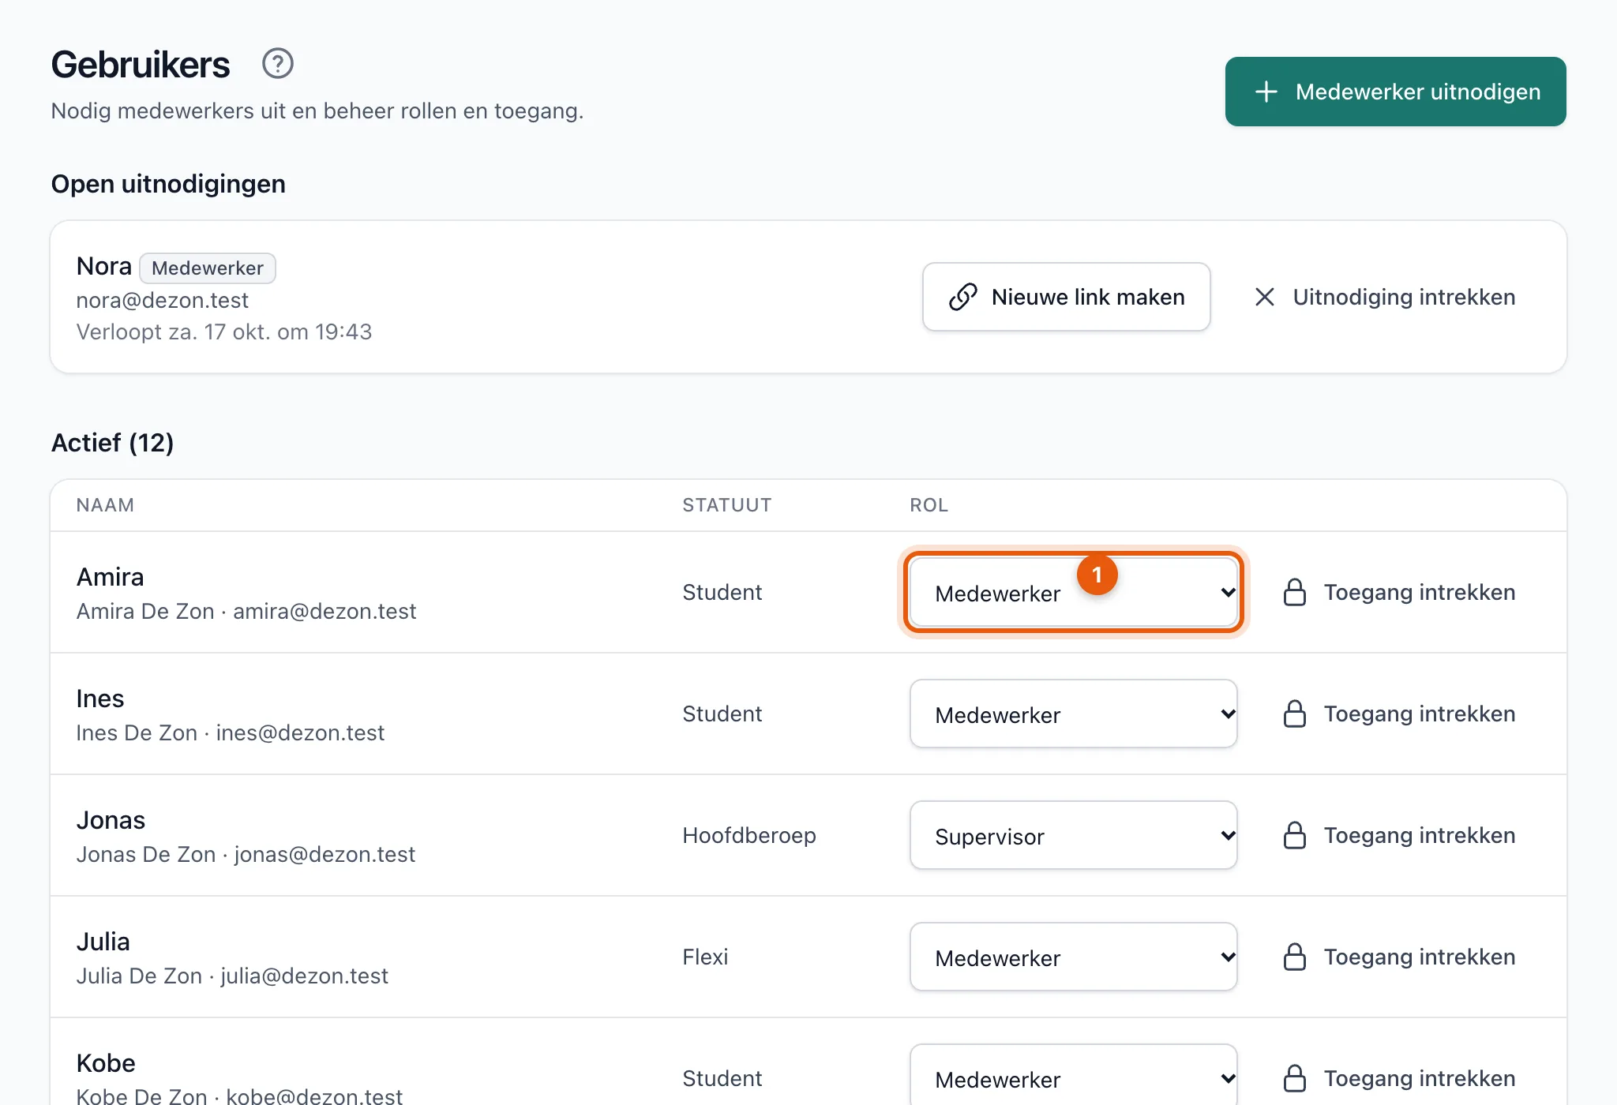The image size is (1617, 1105).
Task: Revoke access text for Ines
Action: 1420,714
